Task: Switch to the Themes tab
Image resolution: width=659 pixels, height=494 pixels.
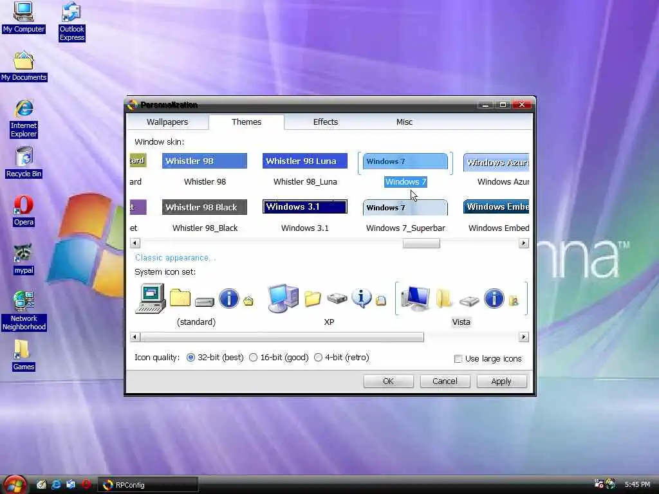Action: (x=246, y=122)
